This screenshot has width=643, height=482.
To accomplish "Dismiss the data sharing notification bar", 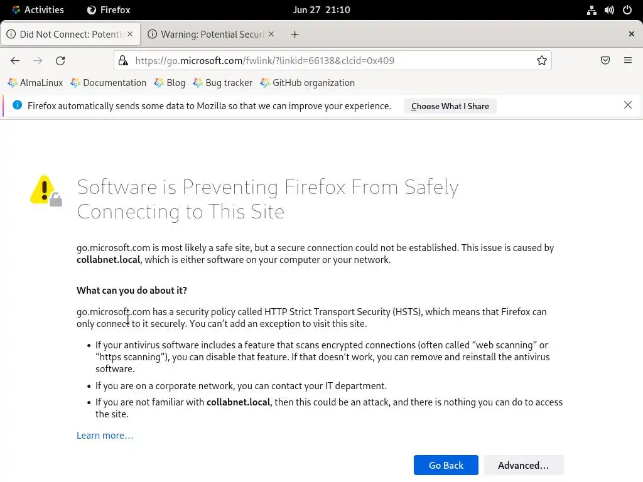I will 628,105.
